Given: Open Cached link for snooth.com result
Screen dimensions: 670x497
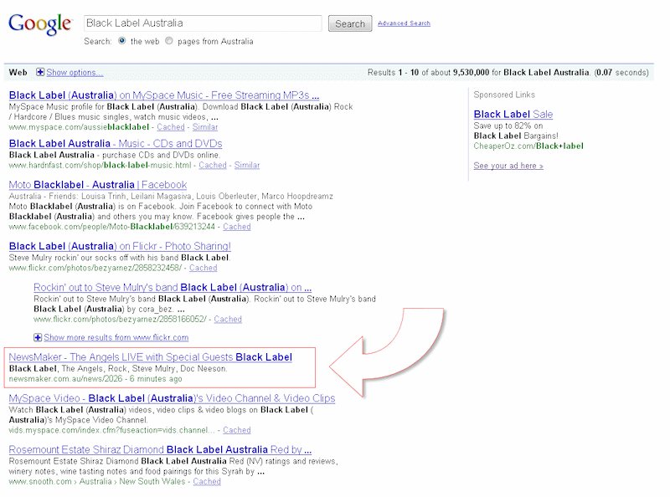Looking at the screenshot, I should coord(207,481).
